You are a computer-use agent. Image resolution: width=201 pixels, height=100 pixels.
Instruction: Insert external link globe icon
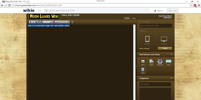click(39, 22)
